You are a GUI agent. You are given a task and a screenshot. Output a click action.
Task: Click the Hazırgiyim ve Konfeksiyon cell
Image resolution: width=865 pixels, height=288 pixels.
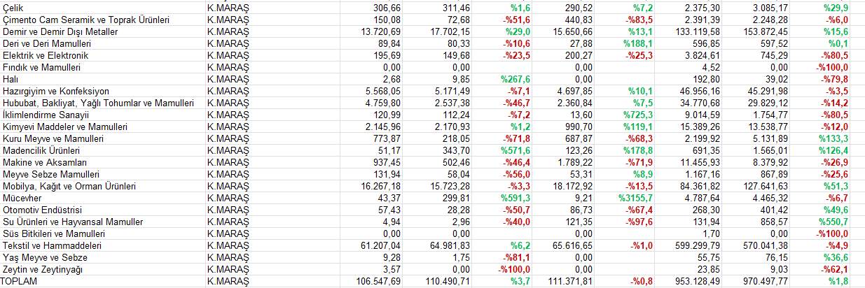click(55, 91)
